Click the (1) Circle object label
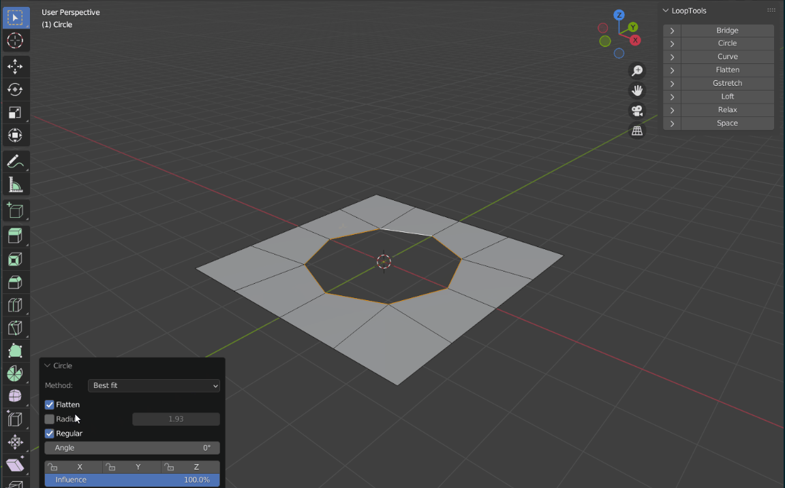The image size is (785, 488). coord(57,25)
